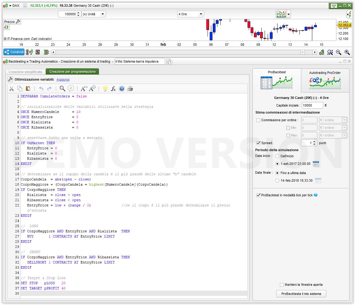355x305 pixels.
Task: Click the magnifier with arrows zoom icon
Action: tap(330, 52)
